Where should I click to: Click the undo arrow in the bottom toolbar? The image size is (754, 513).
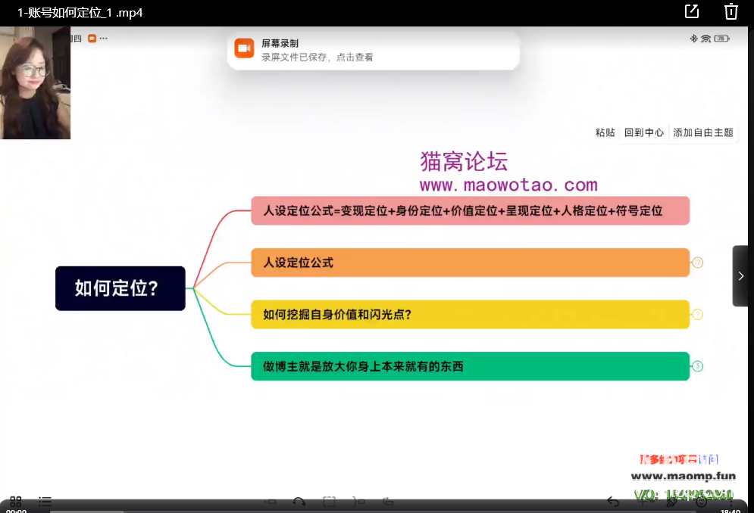coord(613,502)
